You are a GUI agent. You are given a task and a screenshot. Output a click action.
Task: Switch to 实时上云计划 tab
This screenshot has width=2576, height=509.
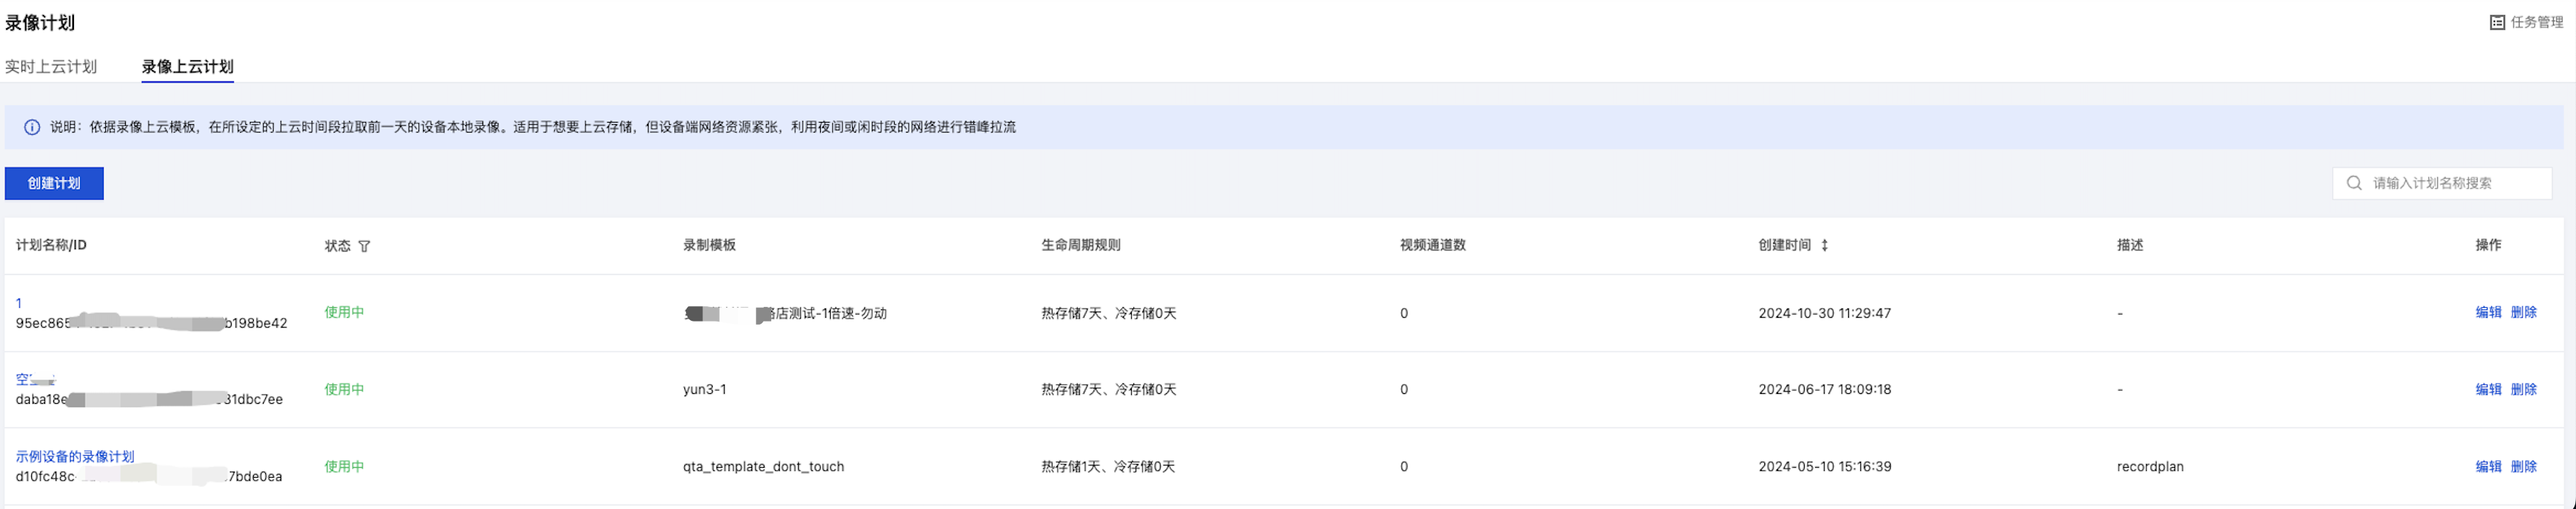click(51, 67)
